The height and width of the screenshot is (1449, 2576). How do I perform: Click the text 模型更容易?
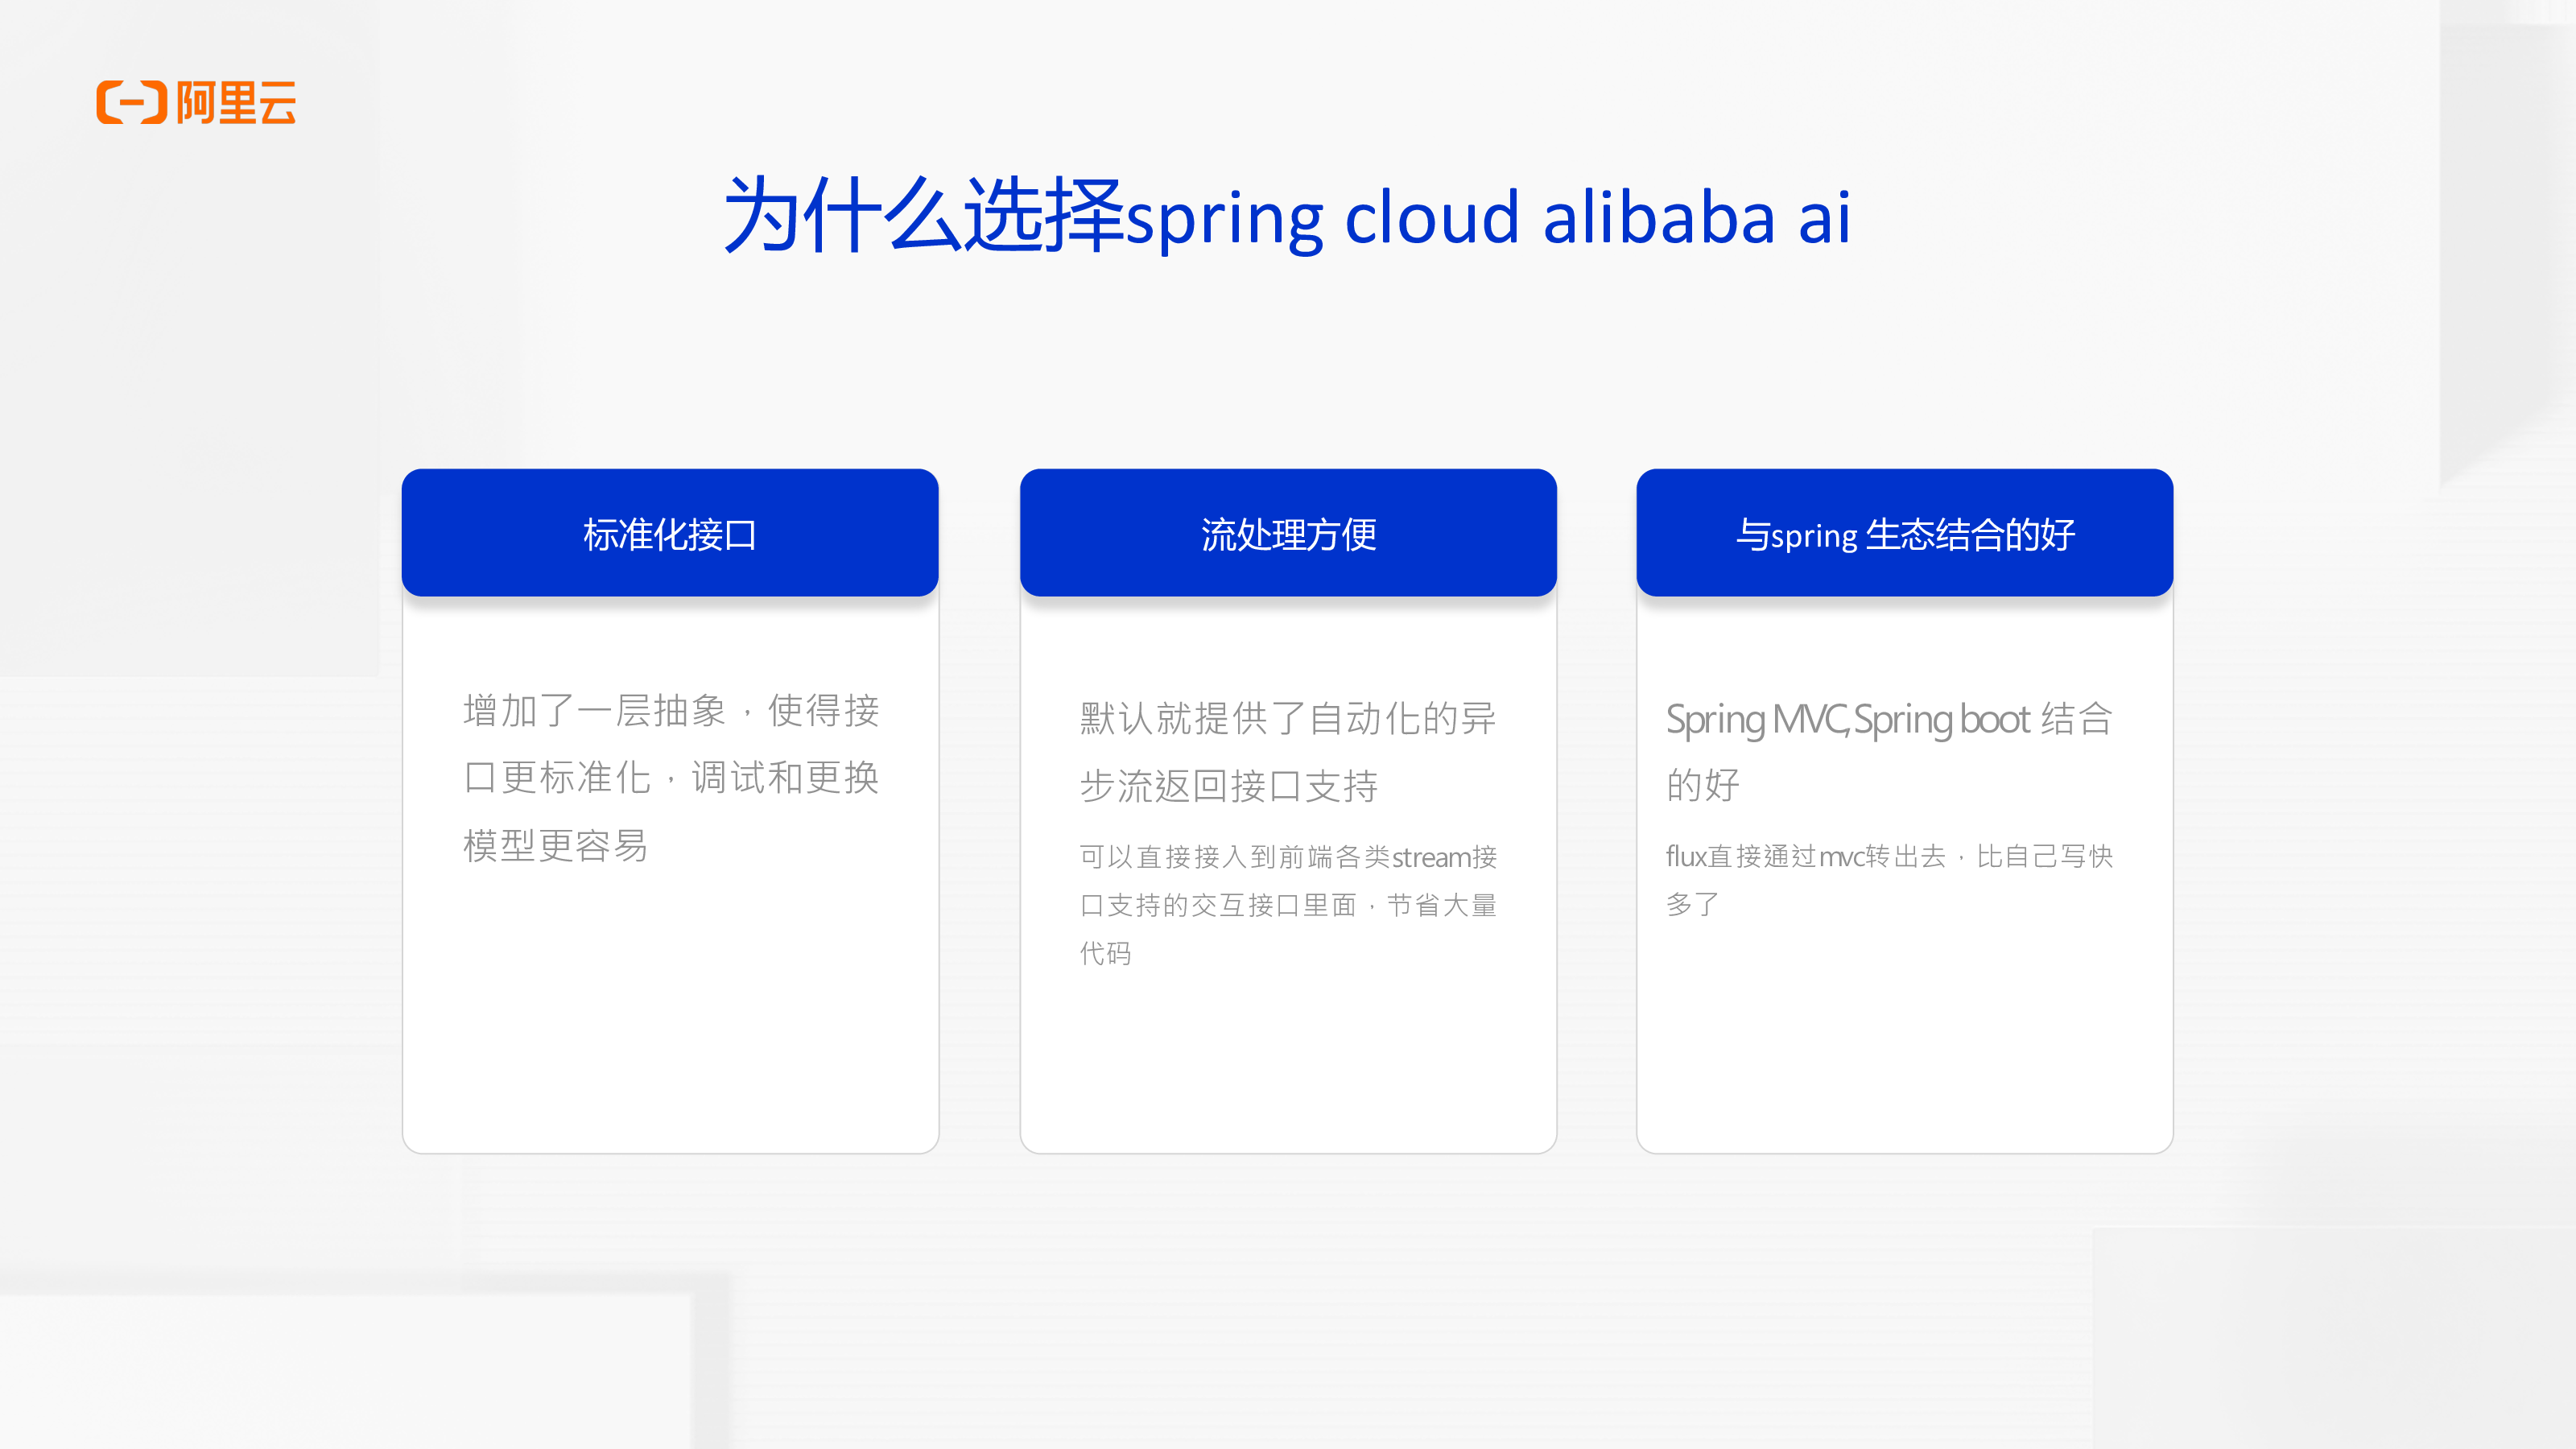(x=555, y=846)
